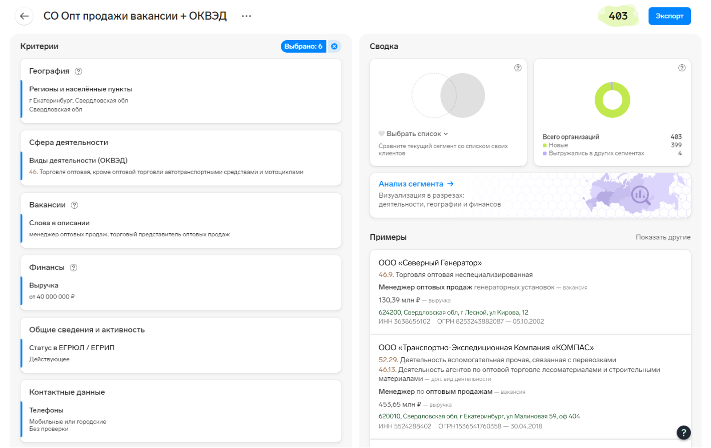This screenshot has height=448, width=711.
Task: Click the Venn diagram circles graphic
Action: point(448,95)
